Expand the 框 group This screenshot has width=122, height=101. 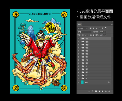(x=81, y=78)
